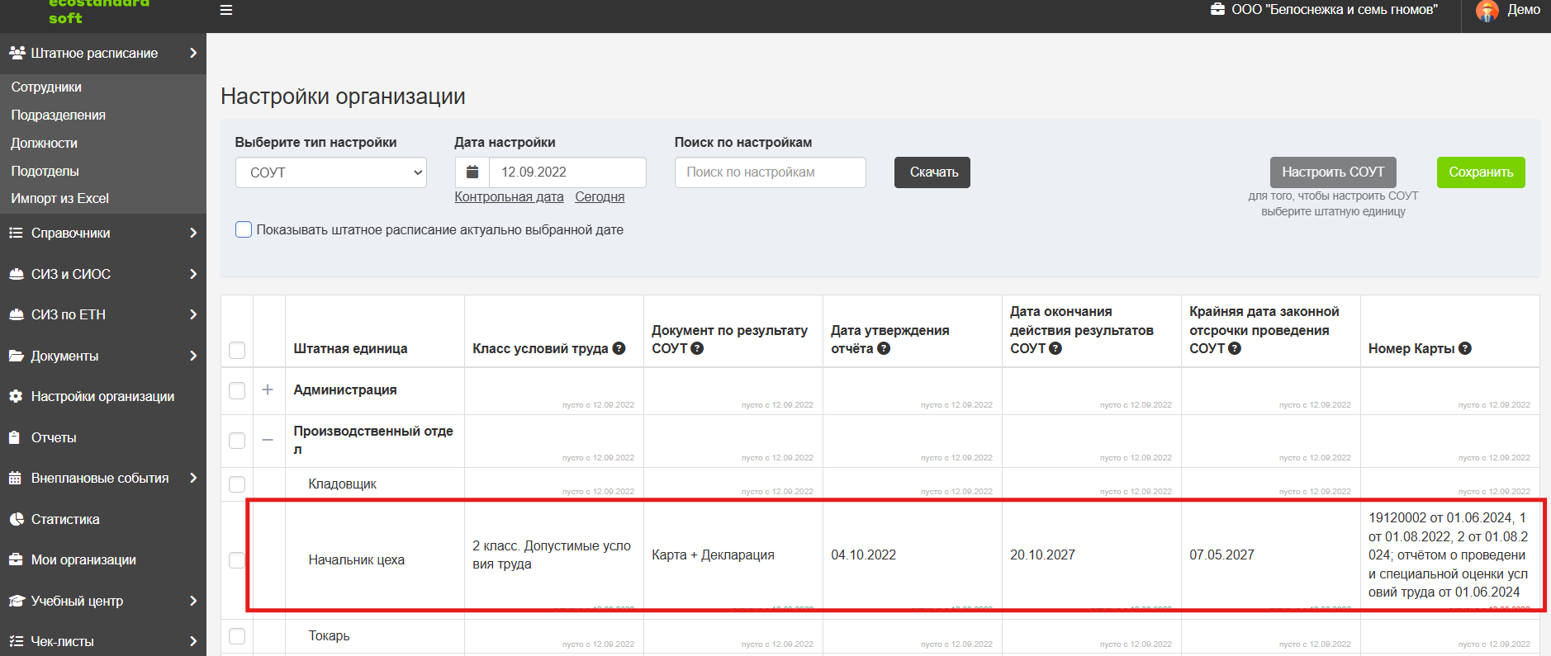Tick the Кладовщик row checkbox

(x=237, y=484)
